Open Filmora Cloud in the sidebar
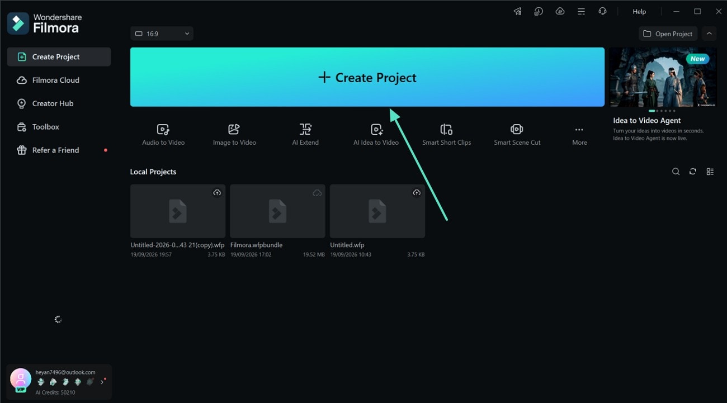The height and width of the screenshot is (403, 727). 59,80
